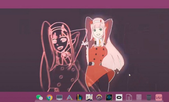Image resolution: width=169 pixels, height=102 pixels.
Task: Open the blue dragon game icon in dock
Action: (109, 98)
